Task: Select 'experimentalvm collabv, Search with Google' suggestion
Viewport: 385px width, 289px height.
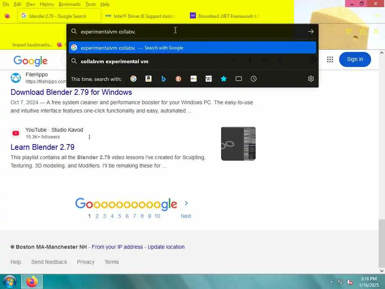Action: coord(192,48)
